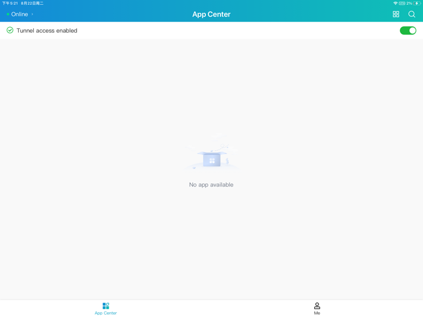
Task: Switch to the Me tab
Action: pos(317,309)
